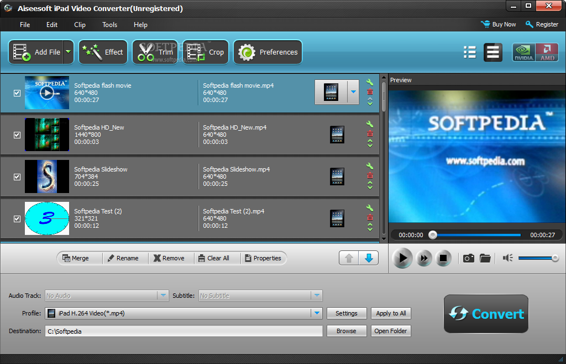Image resolution: width=566 pixels, height=364 pixels.
Task: Open snapshot folder icon
Action: coord(485,258)
